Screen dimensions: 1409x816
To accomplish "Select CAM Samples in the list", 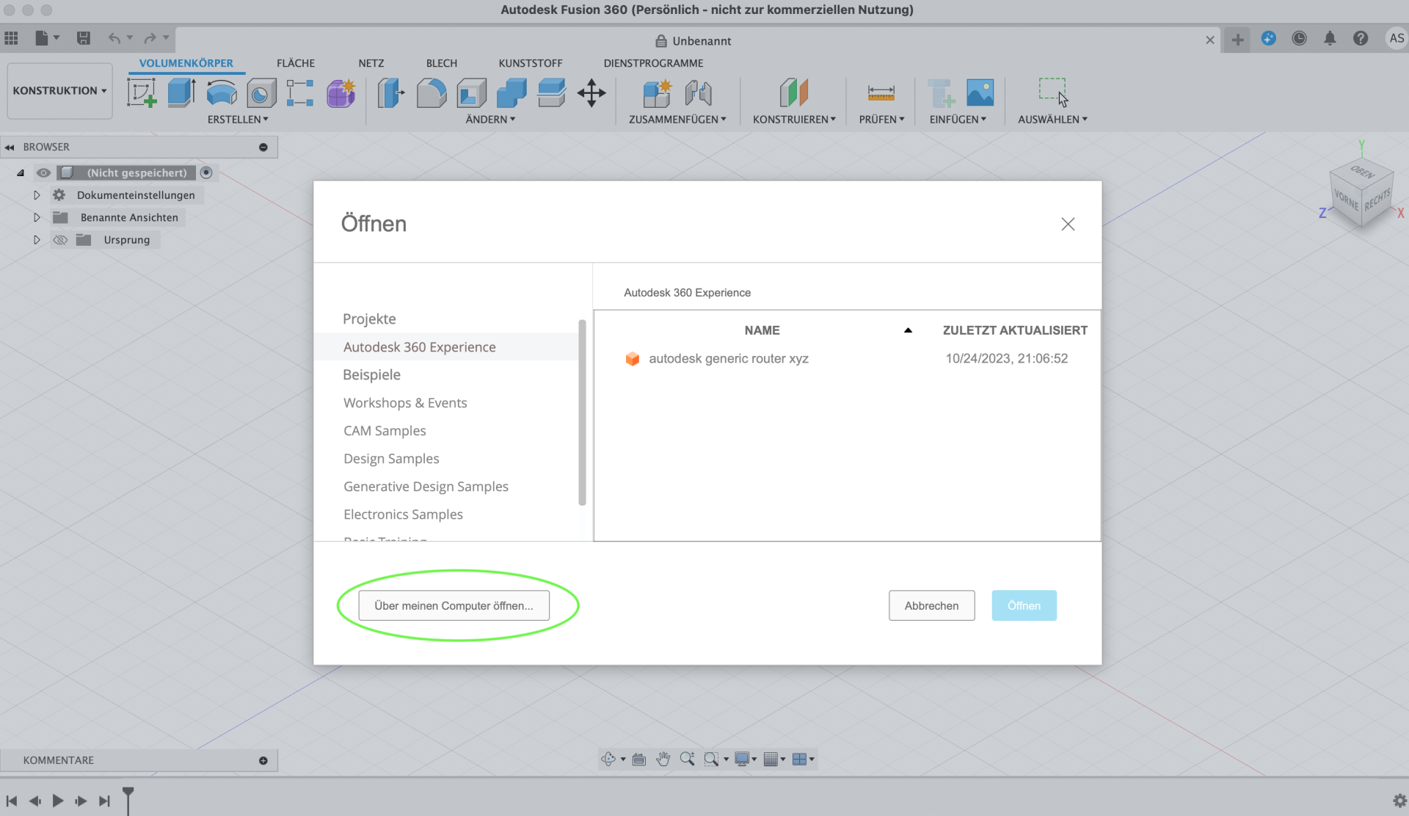I will coord(385,431).
